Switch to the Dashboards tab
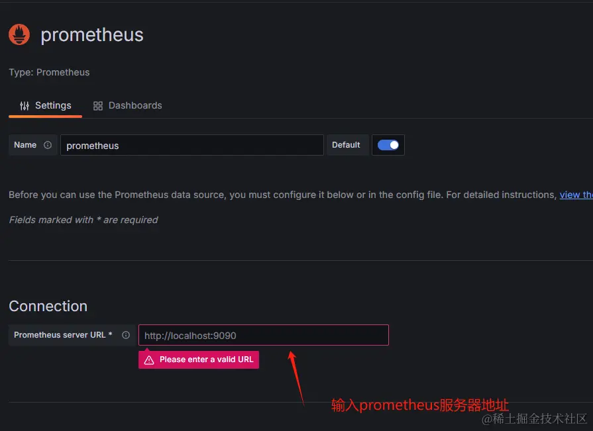Viewport: 593px width, 431px height. 127,106
